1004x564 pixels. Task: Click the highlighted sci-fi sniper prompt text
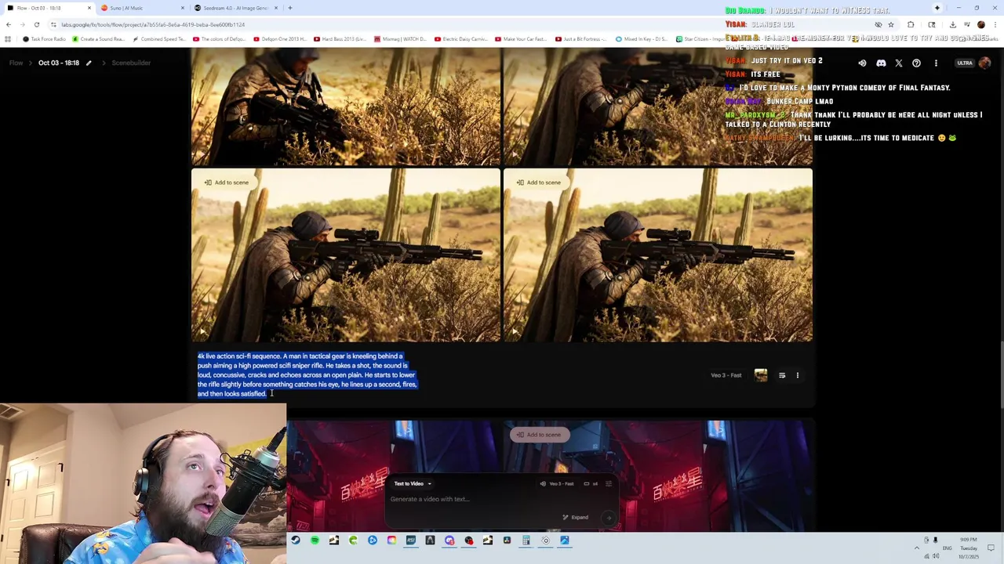pos(307,375)
